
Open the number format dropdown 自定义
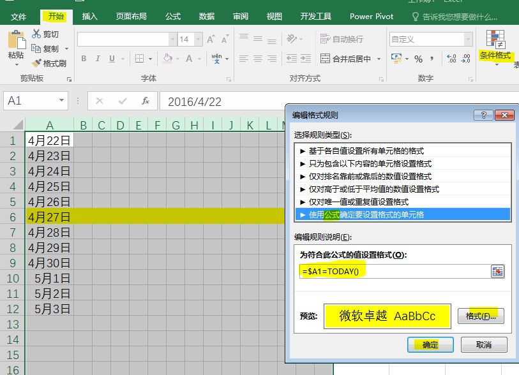pos(468,40)
